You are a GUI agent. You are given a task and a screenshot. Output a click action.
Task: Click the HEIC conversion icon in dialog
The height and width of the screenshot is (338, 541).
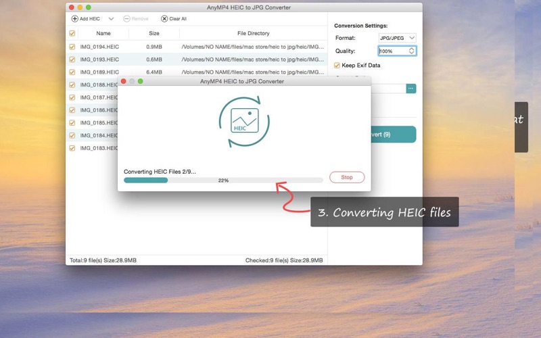pyautogui.click(x=244, y=122)
